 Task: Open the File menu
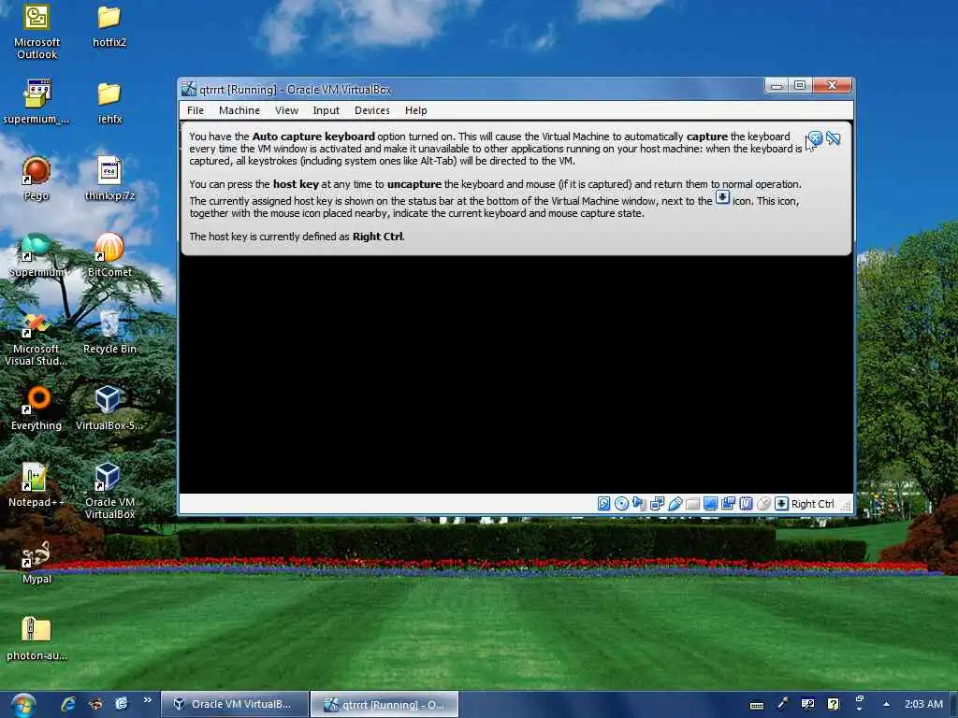click(196, 110)
